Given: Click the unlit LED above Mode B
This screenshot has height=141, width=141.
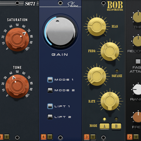Looking at the screenshot, I should click(x=116, y=119).
